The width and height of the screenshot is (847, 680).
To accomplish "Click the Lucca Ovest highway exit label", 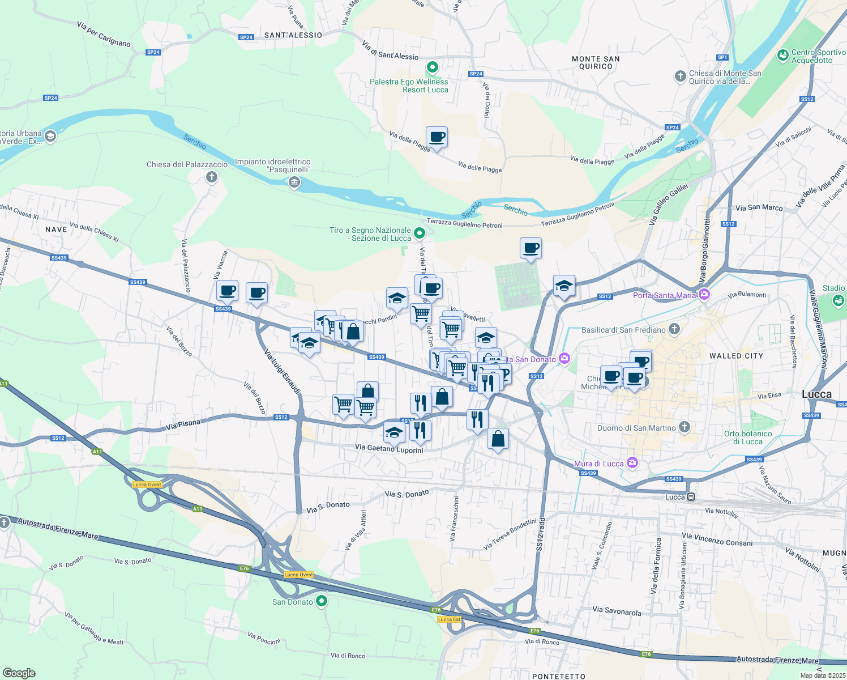I will (147, 484).
